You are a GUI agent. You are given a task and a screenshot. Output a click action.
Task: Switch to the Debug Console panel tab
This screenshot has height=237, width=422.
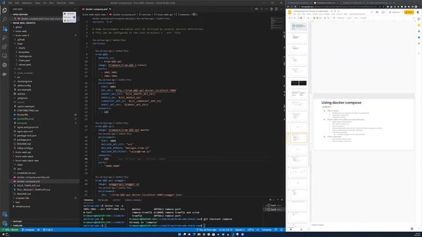133,200
